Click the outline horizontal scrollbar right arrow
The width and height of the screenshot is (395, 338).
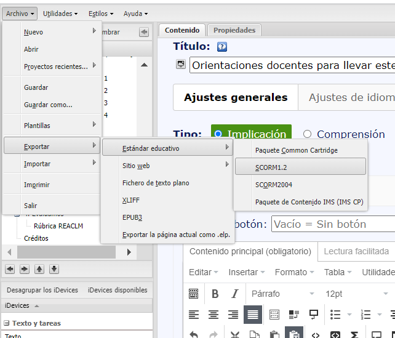coord(129,252)
